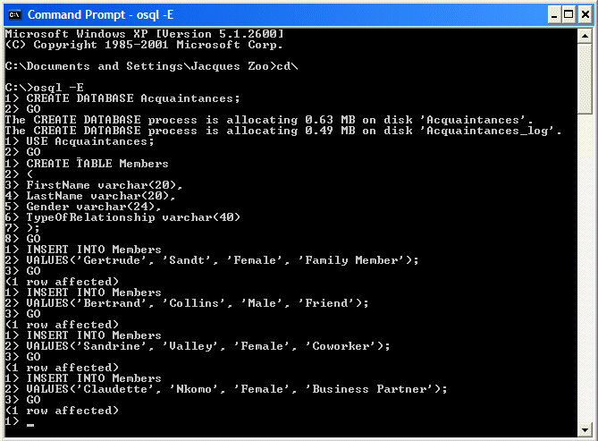Click the blinking cursor at the last prompt
598x441 pixels.
pyautogui.click(x=30, y=425)
